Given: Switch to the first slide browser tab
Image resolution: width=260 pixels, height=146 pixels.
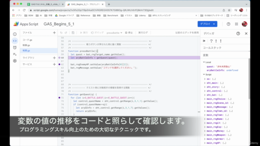Looking at the screenshot, I should pos(45,4).
